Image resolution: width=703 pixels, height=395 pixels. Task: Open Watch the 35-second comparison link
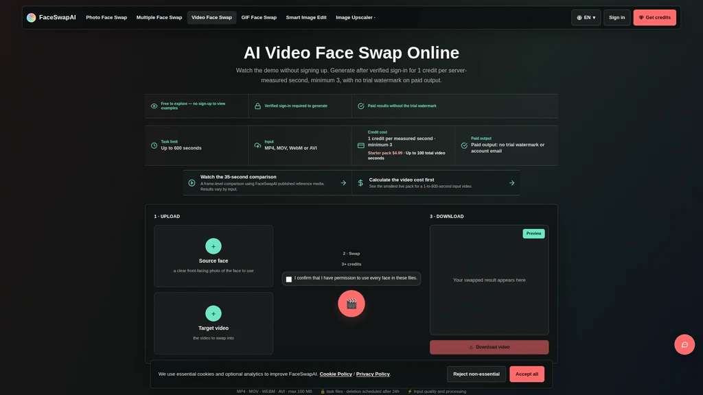(x=267, y=182)
